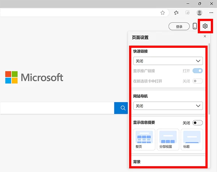
Task: Click the page settings gear icon
Action: (205, 26)
